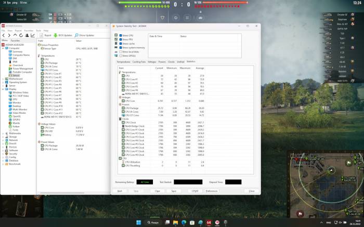
Task: Toggle the Stress system memory checkbox
Action: [x=121, y=48]
